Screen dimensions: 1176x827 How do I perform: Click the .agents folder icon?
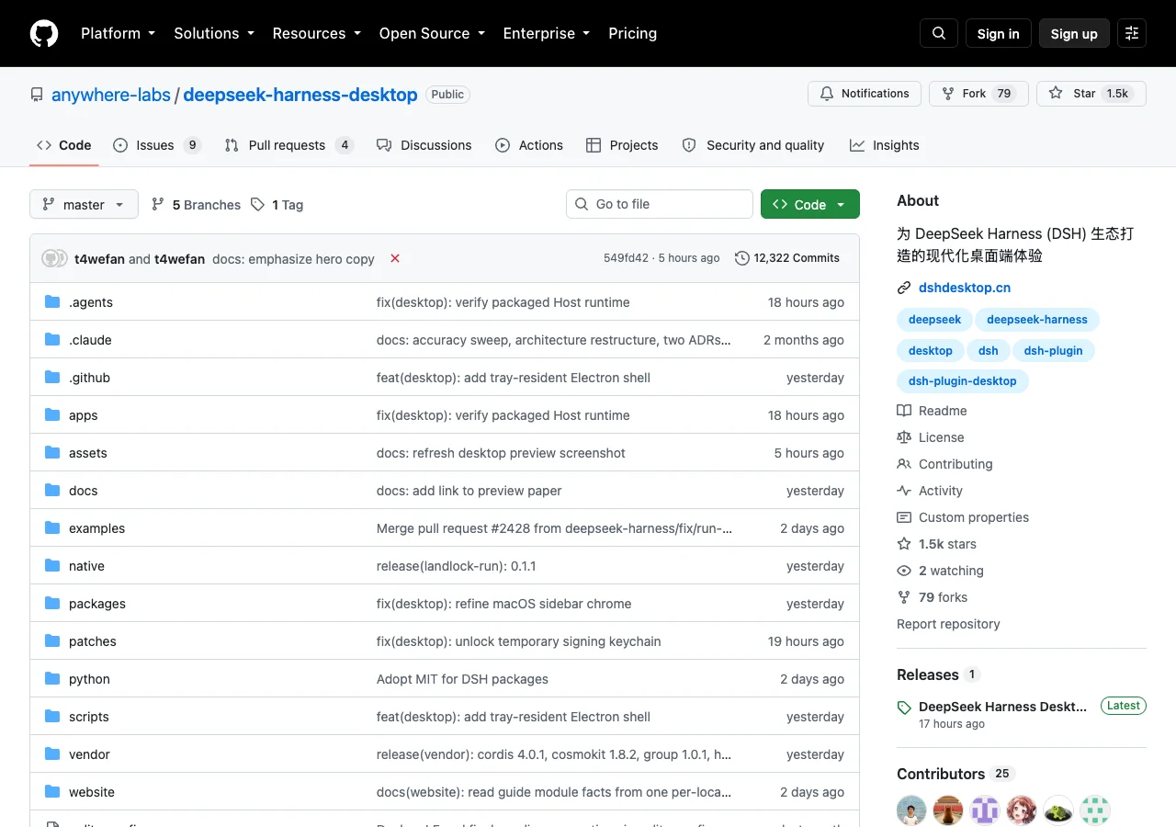(52, 302)
